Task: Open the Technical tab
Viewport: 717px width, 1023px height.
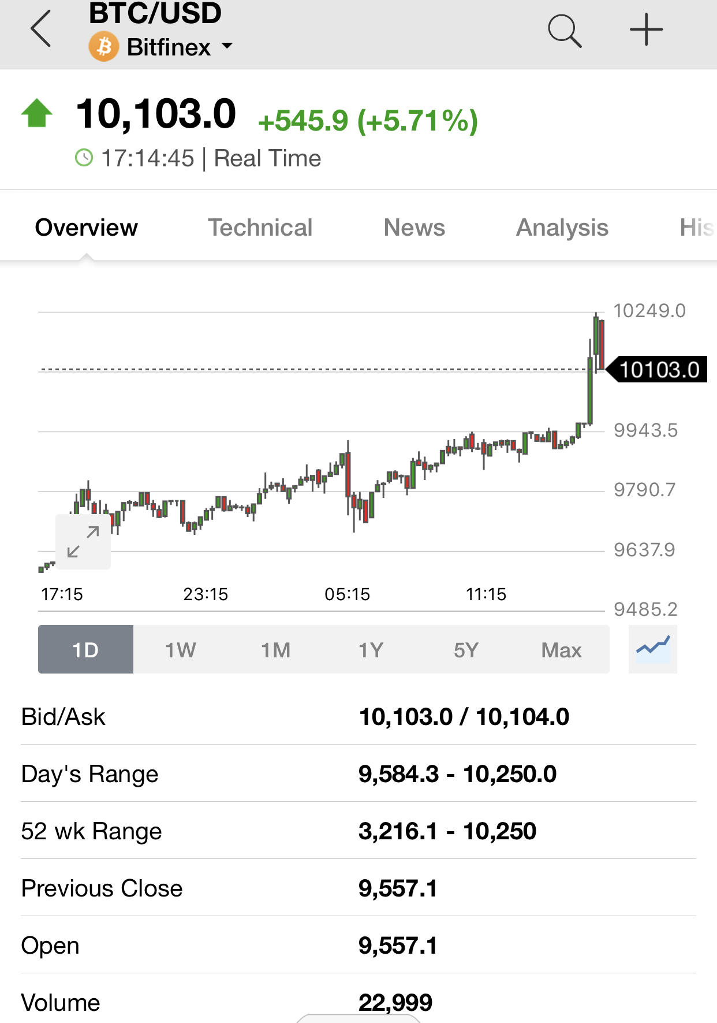Action: [260, 228]
